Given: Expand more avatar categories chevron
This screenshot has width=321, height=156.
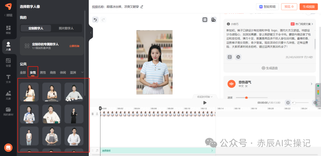Looking at the screenshot, I should [x=82, y=72].
